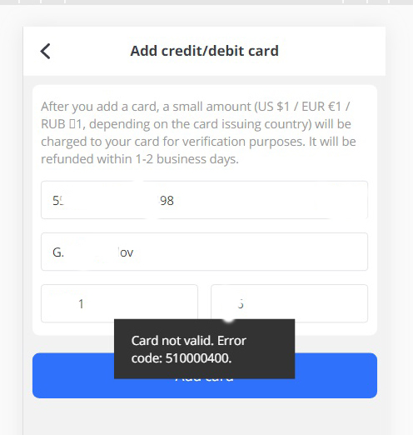Click the 'Add credit/debit card' page title
413x435 pixels.
204,51
